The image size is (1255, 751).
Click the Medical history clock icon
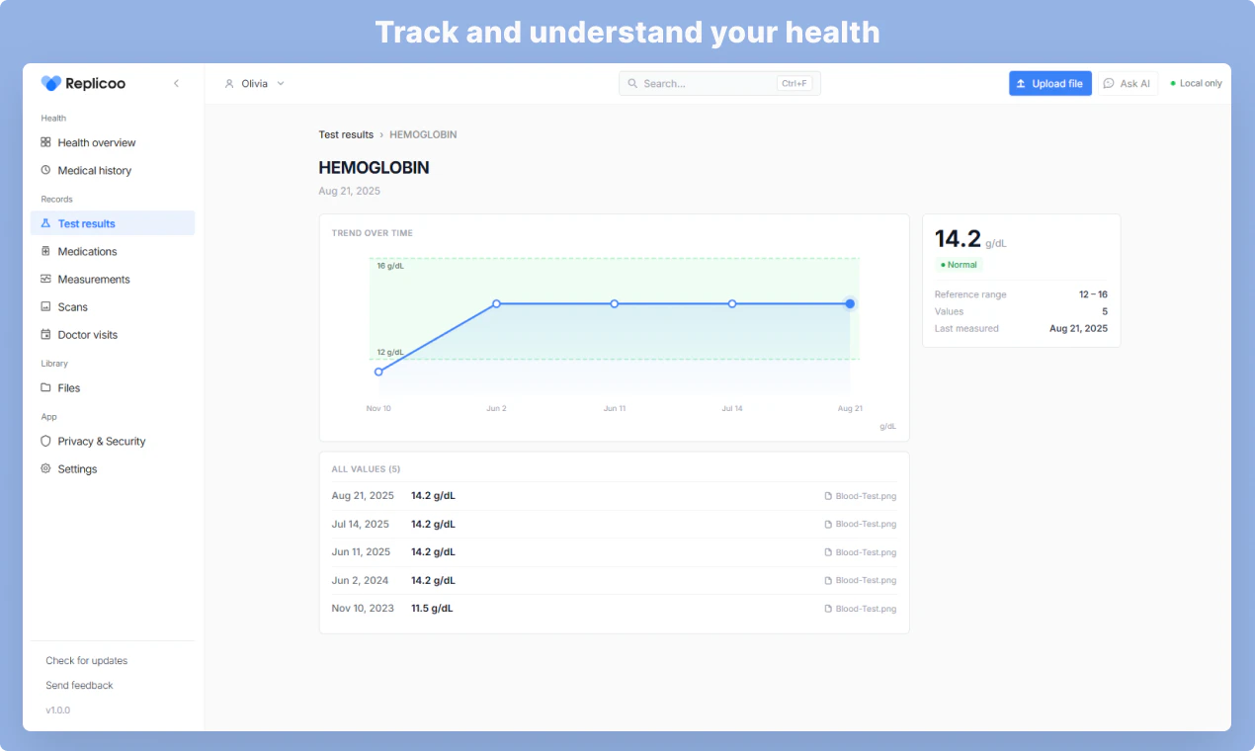[x=45, y=170]
